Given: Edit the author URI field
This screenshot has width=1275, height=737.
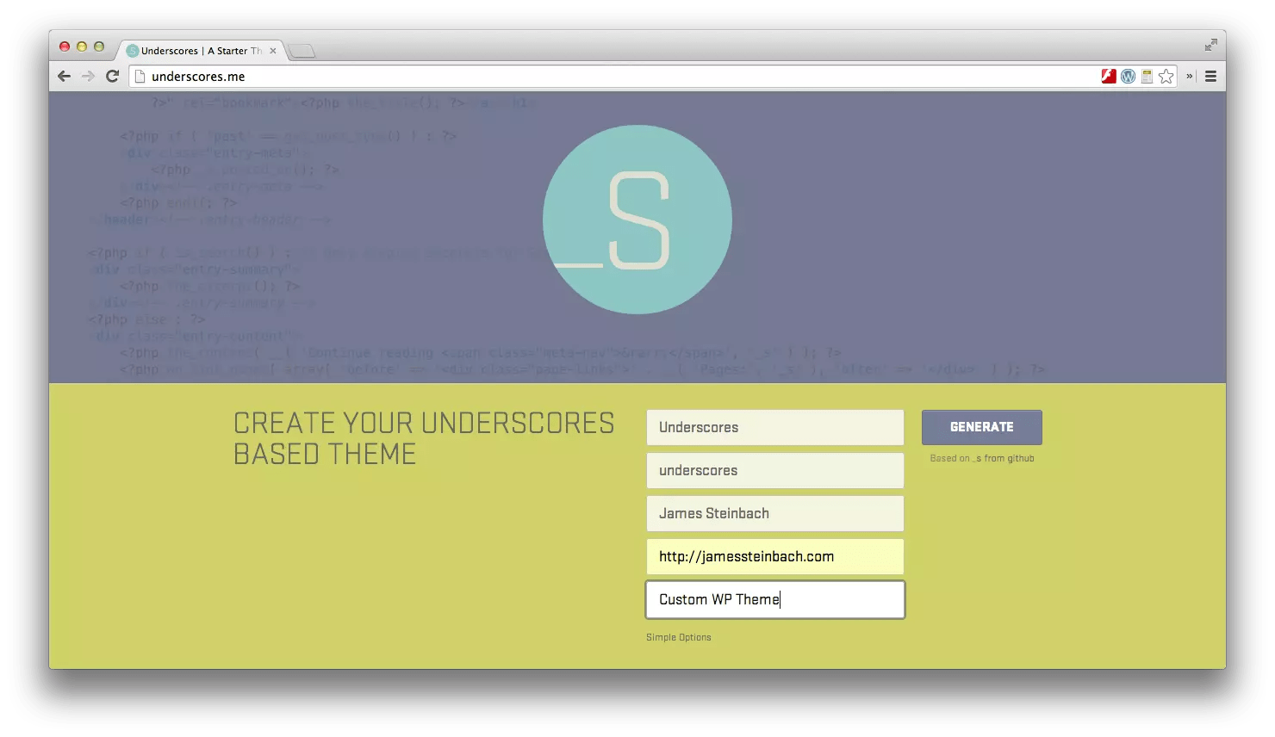Looking at the screenshot, I should [775, 557].
